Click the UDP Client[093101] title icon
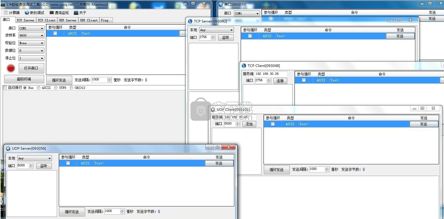The image size is (444, 219). click(x=213, y=110)
